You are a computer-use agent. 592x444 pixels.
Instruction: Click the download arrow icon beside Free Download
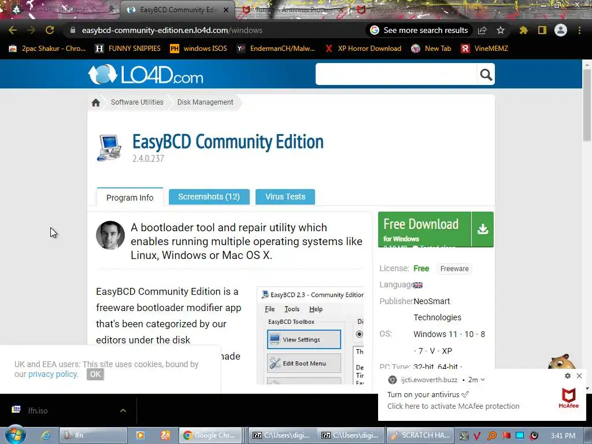click(x=483, y=229)
